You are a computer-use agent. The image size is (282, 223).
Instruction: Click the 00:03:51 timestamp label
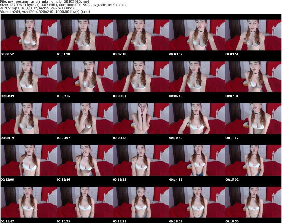(x=232, y=54)
